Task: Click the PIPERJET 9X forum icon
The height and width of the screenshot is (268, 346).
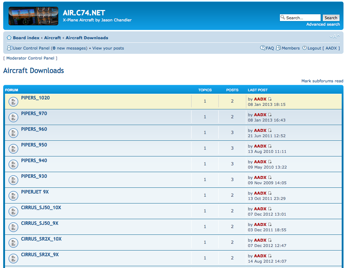Action: (13, 196)
